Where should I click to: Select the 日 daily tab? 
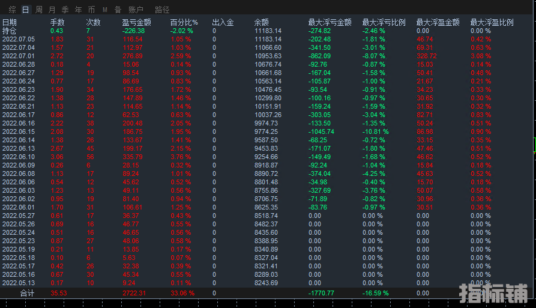click(25, 10)
